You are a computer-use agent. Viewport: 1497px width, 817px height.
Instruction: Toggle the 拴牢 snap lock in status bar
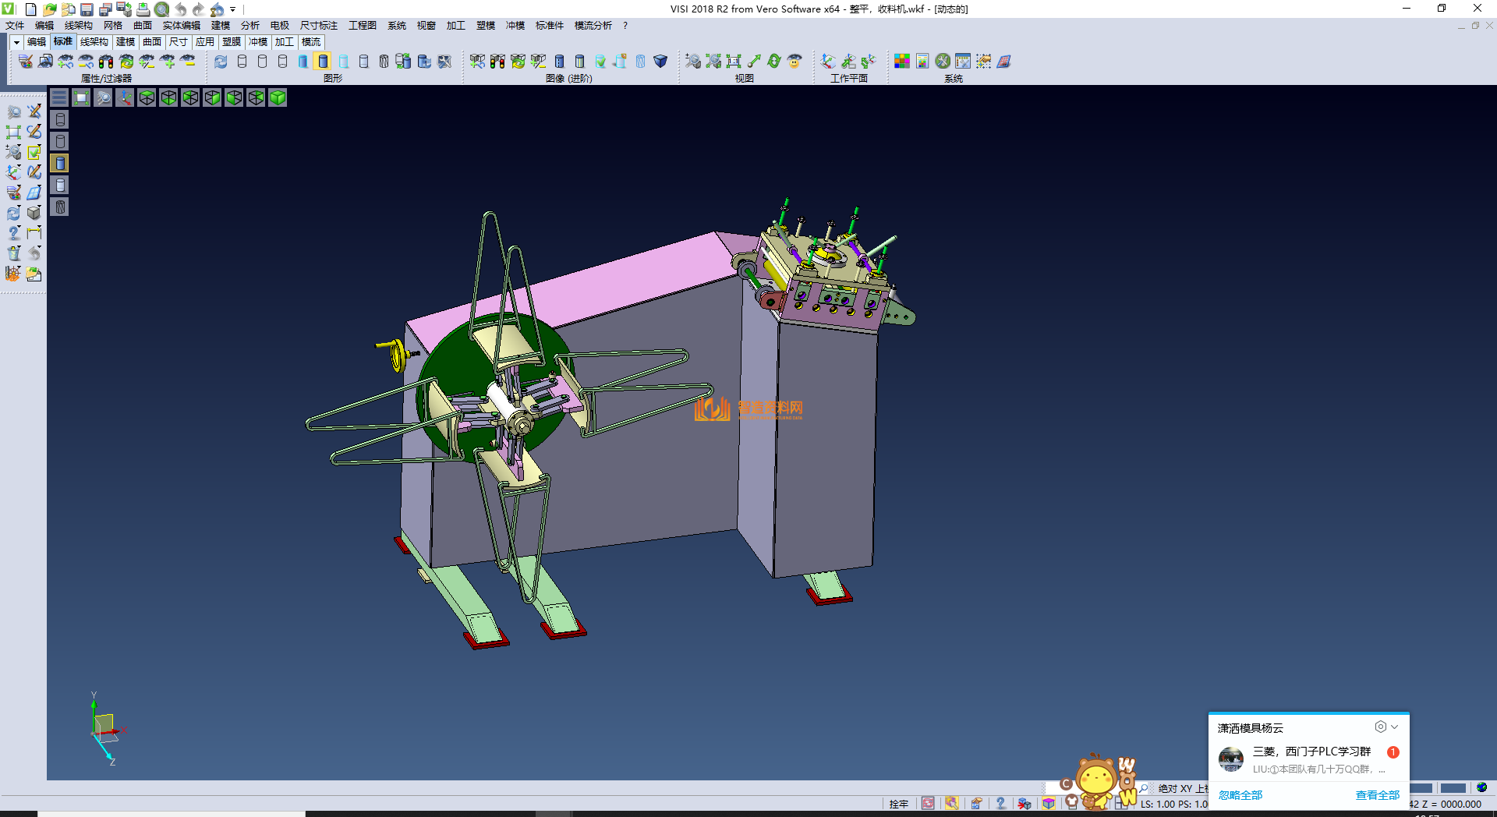click(x=898, y=804)
